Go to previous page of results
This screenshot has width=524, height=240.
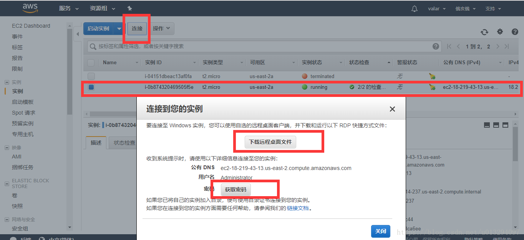458,46
